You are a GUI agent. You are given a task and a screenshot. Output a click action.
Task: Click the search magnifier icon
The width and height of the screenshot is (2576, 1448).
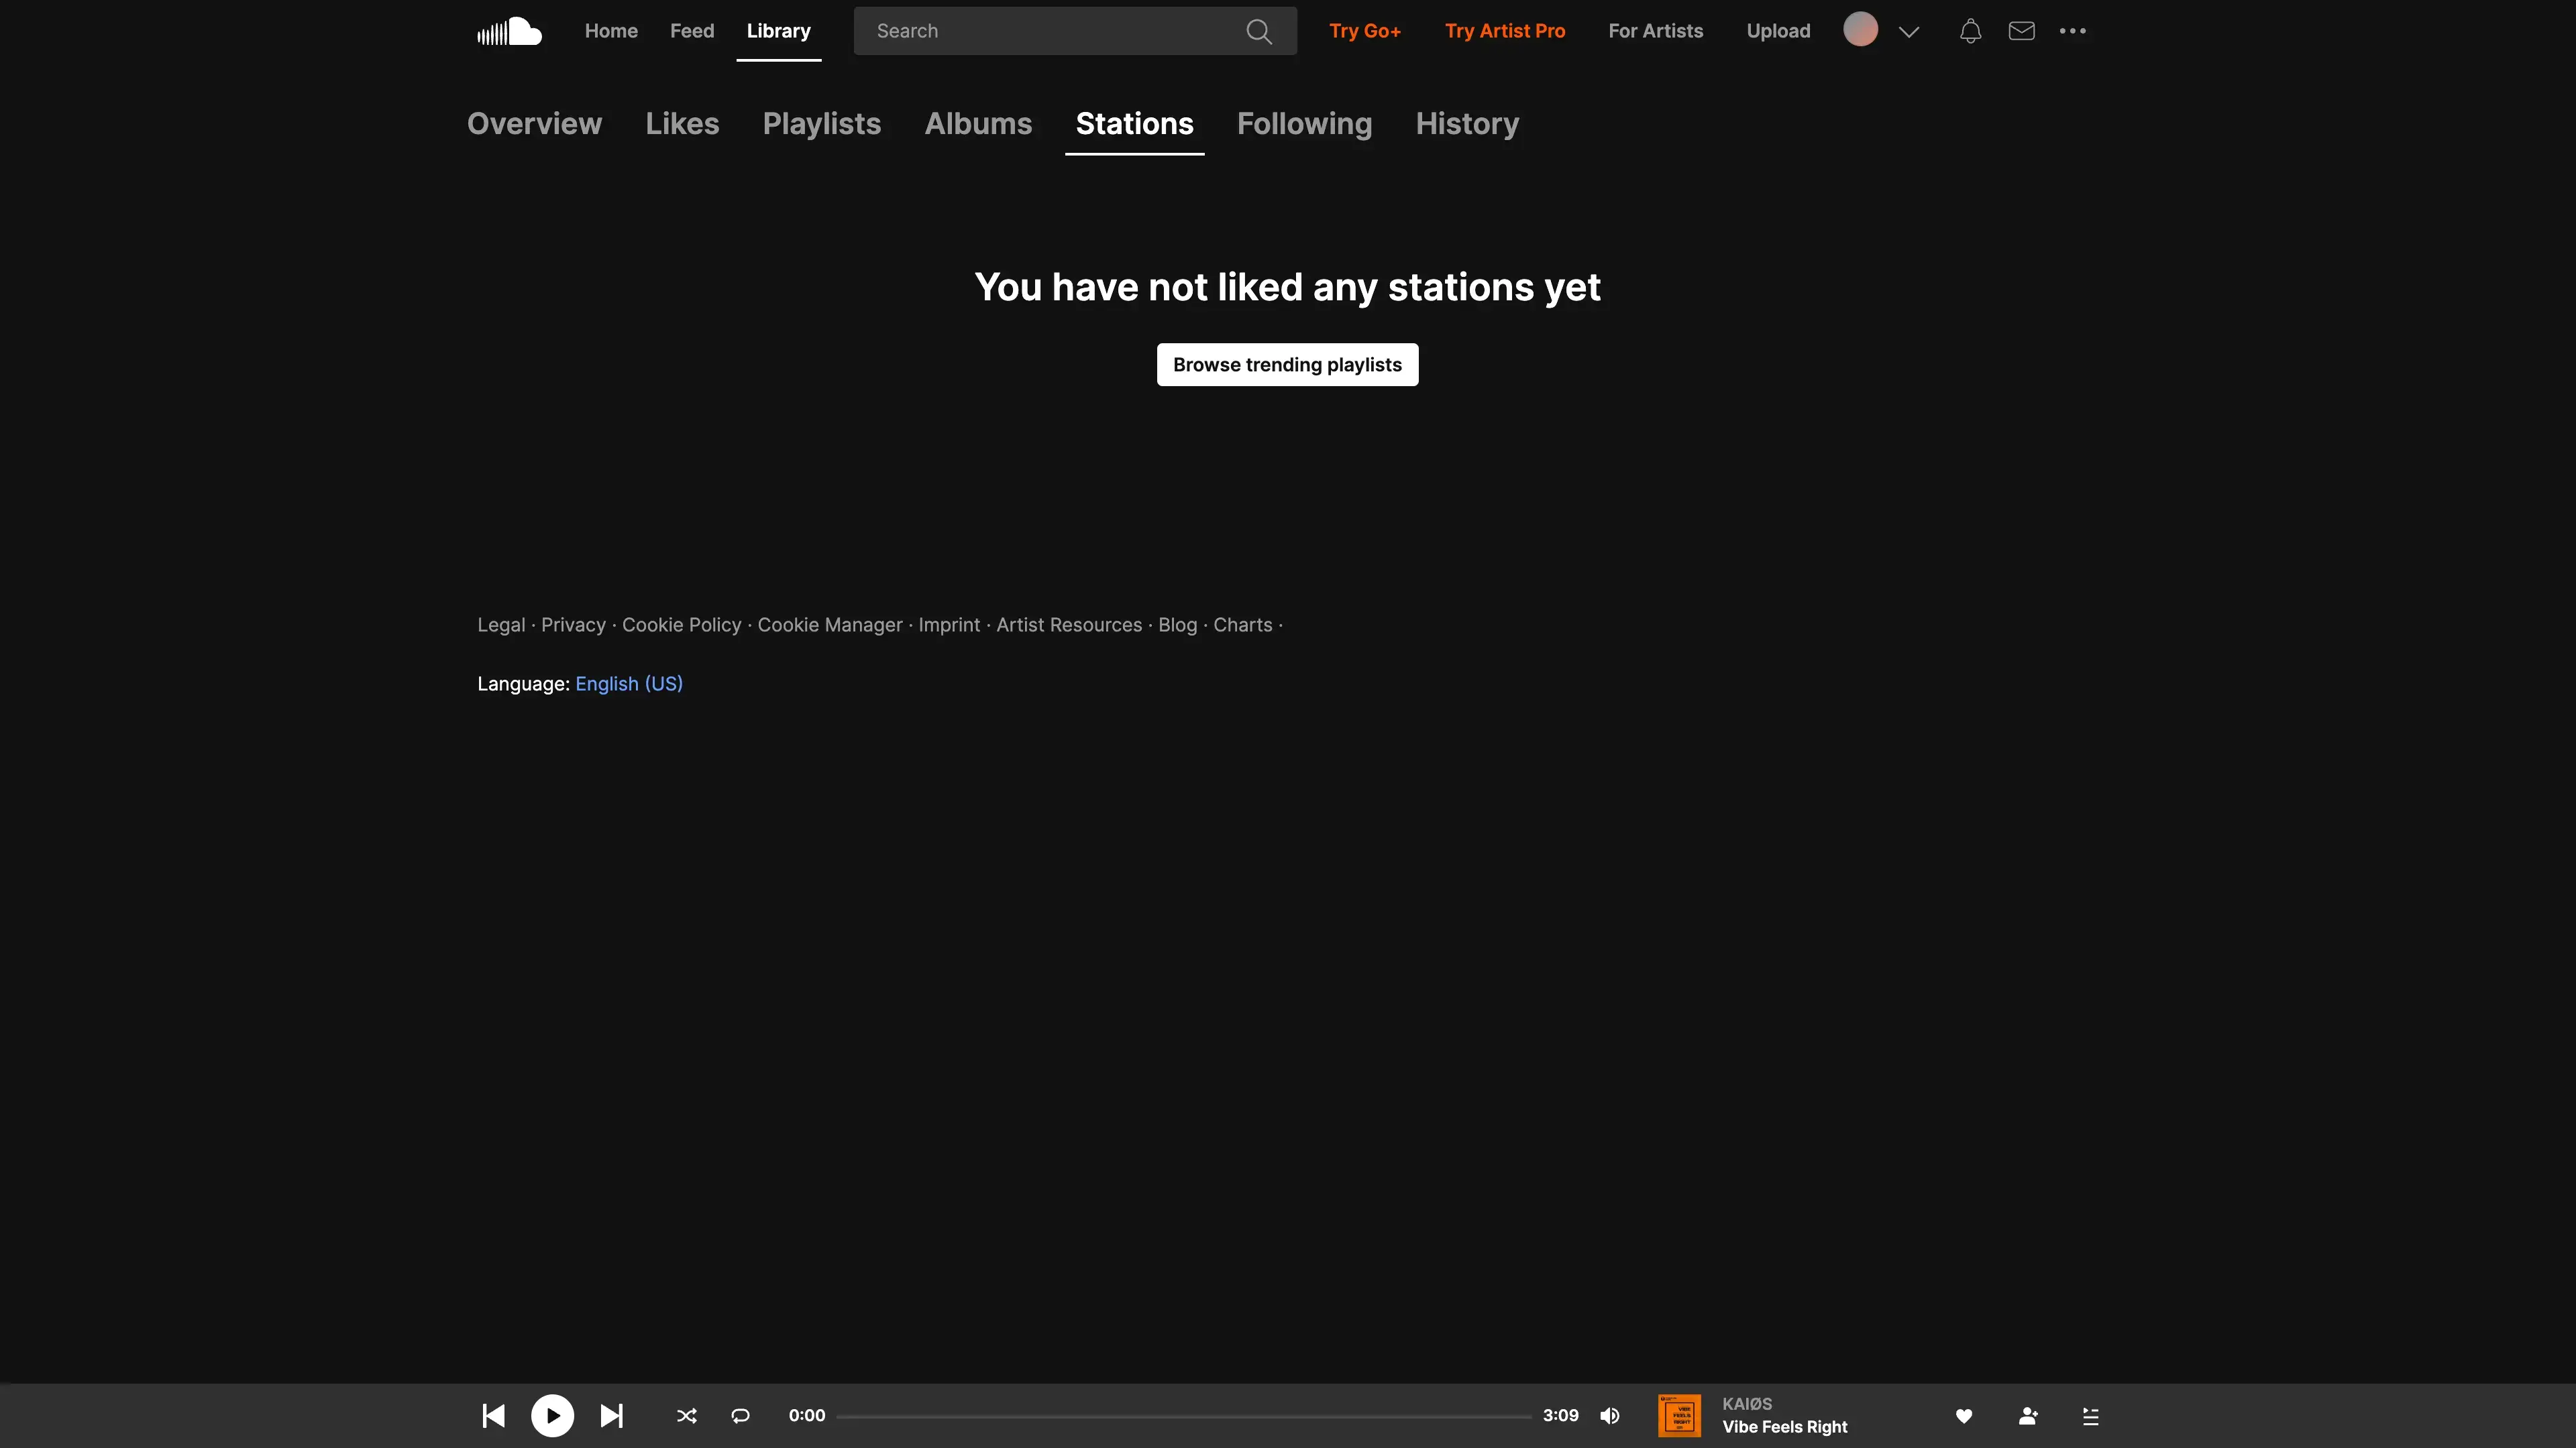tap(1259, 31)
